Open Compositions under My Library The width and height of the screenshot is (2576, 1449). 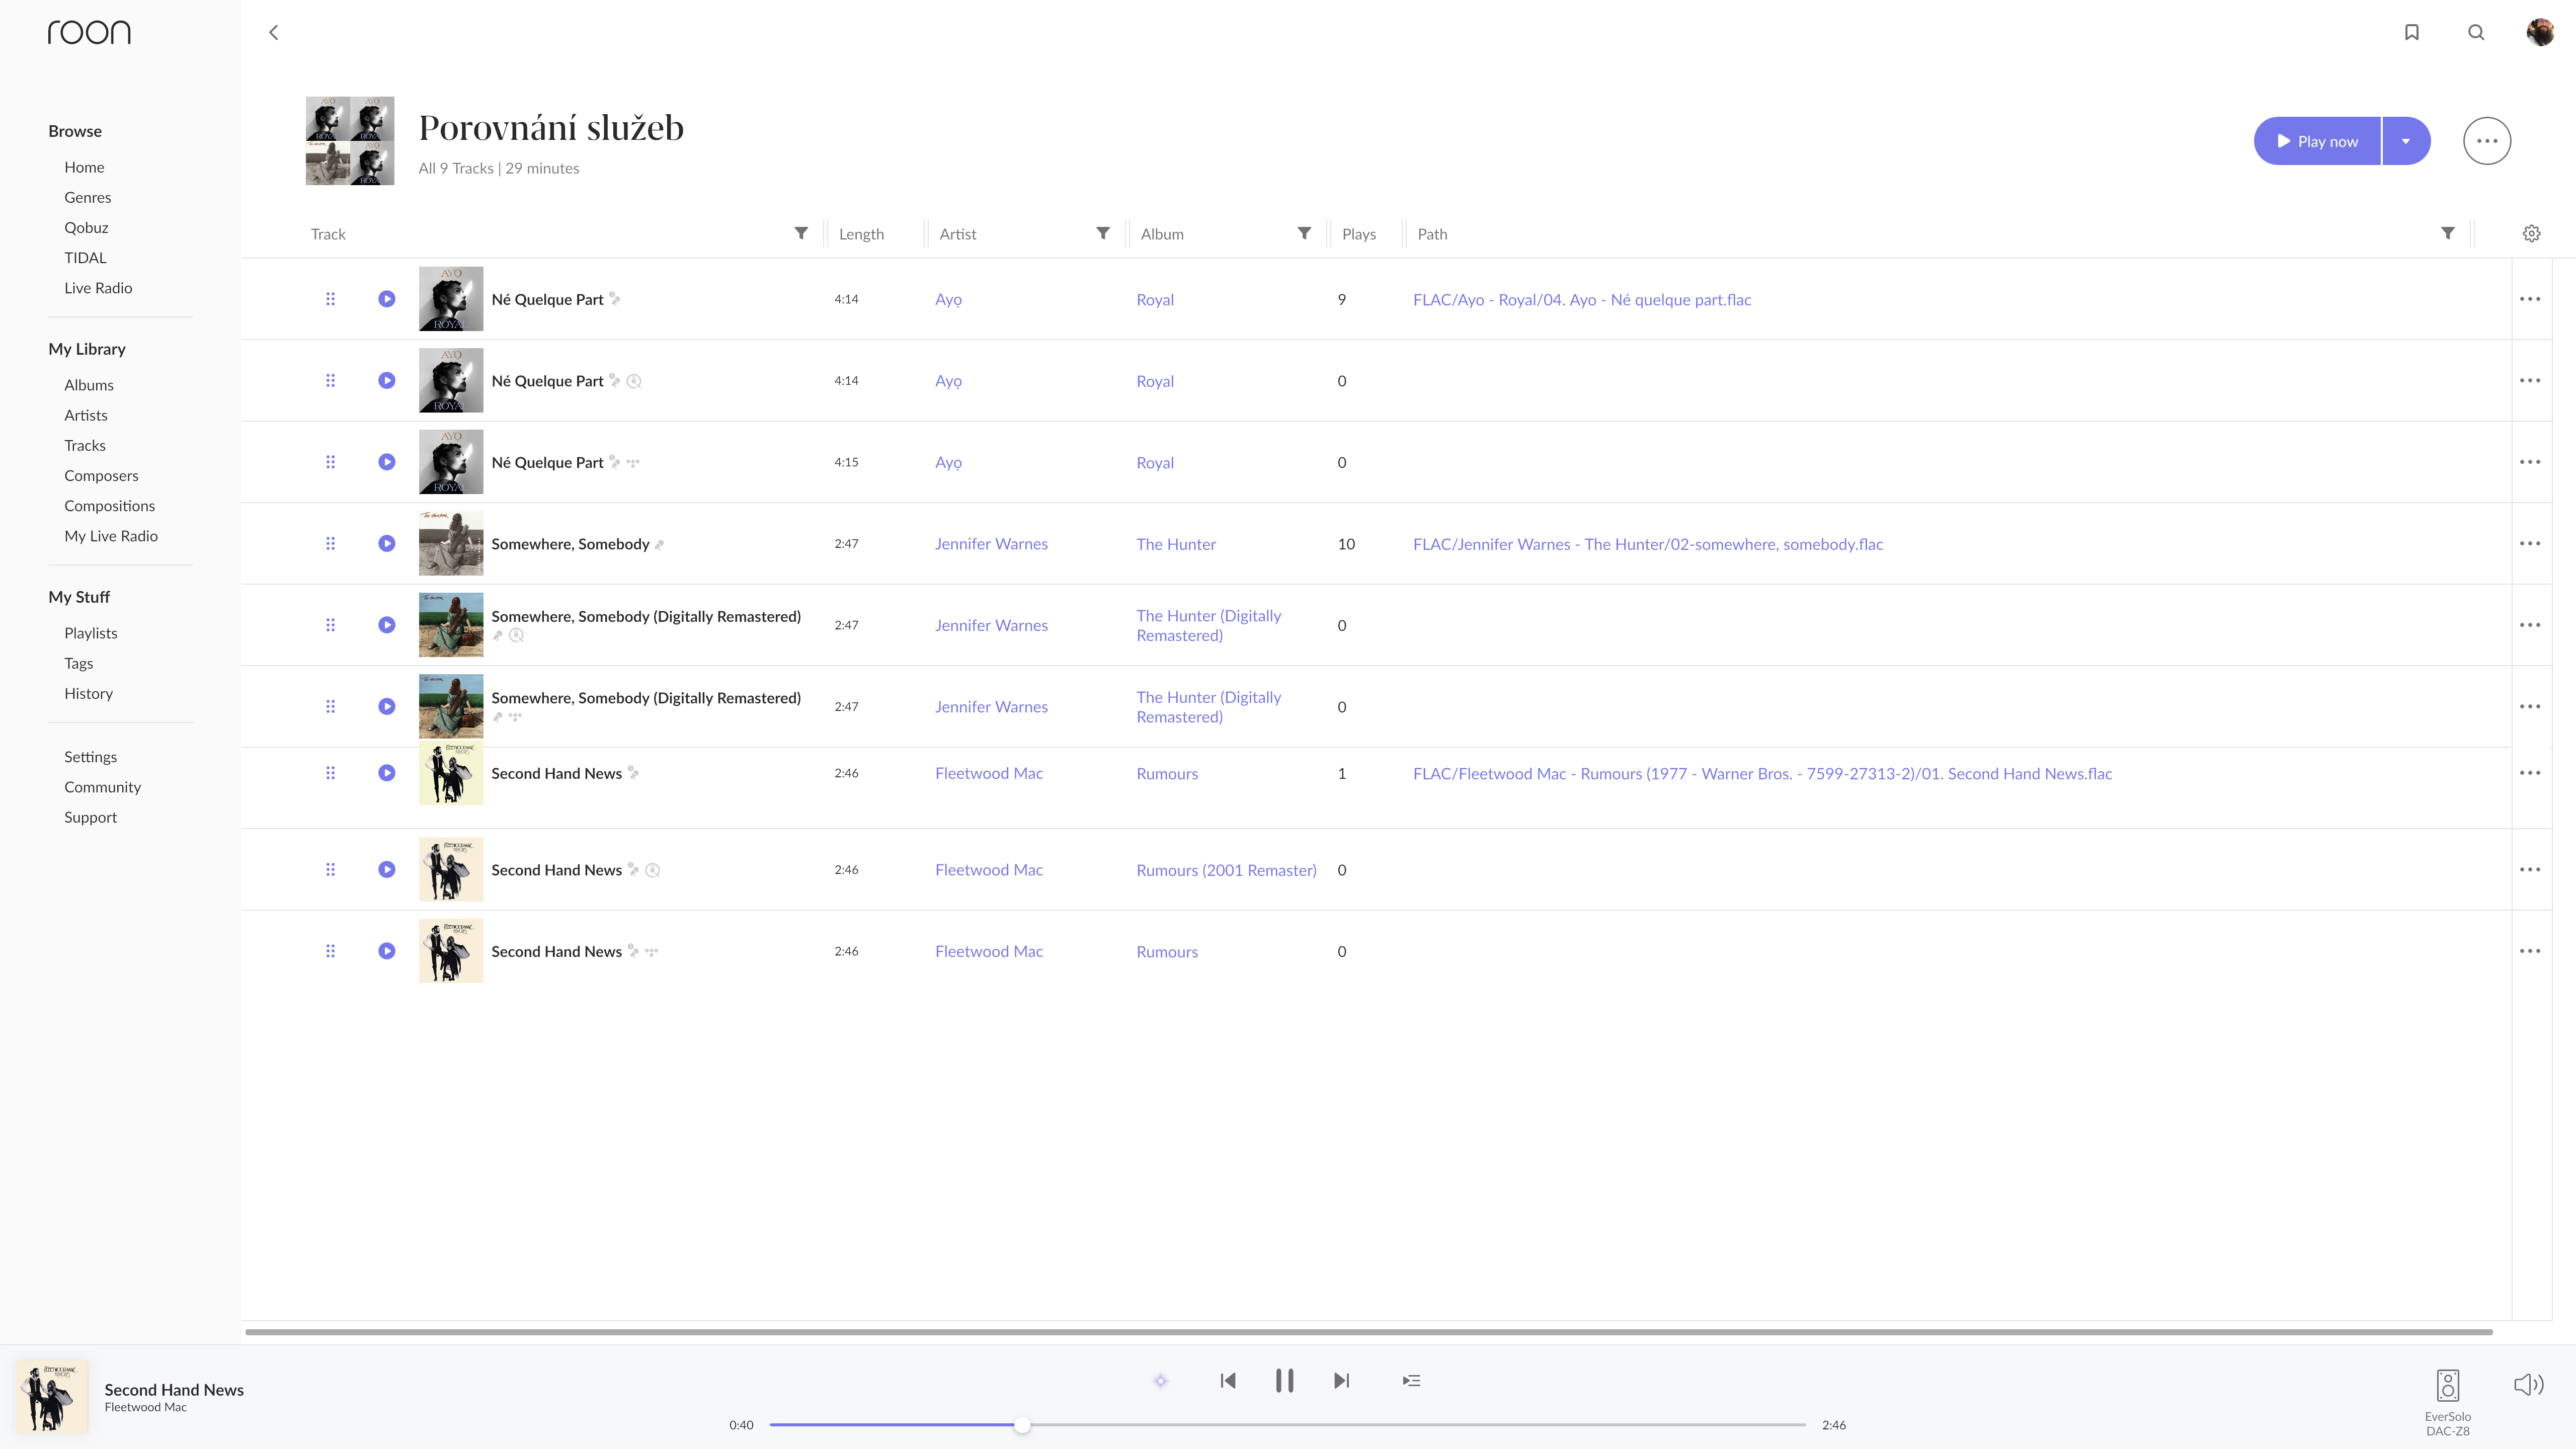(109, 506)
